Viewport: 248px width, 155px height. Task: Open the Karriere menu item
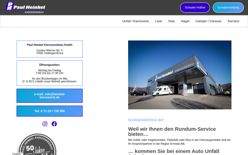[x=234, y=21]
